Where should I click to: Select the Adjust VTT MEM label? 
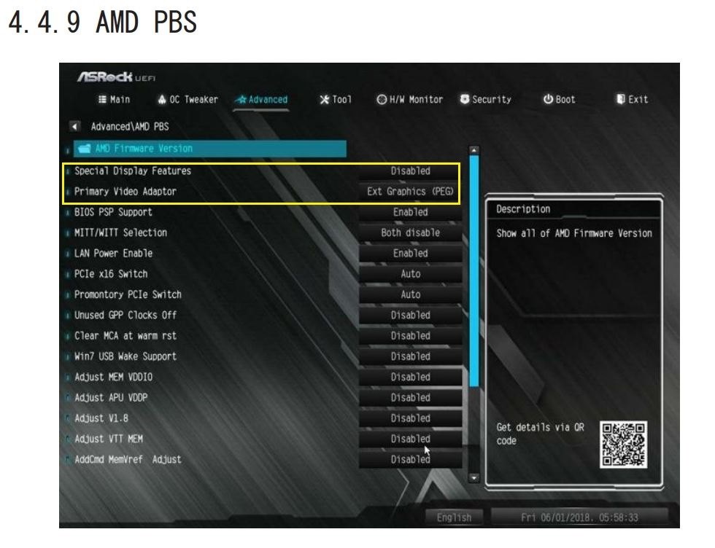click(109, 439)
